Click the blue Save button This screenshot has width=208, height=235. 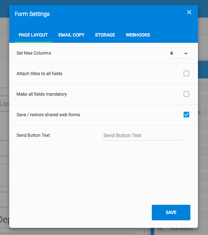171,212
